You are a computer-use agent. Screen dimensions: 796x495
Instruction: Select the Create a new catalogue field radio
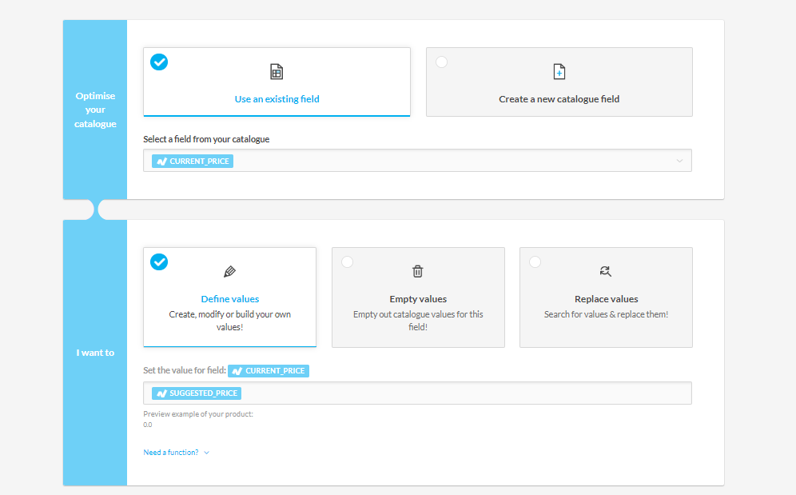click(442, 62)
